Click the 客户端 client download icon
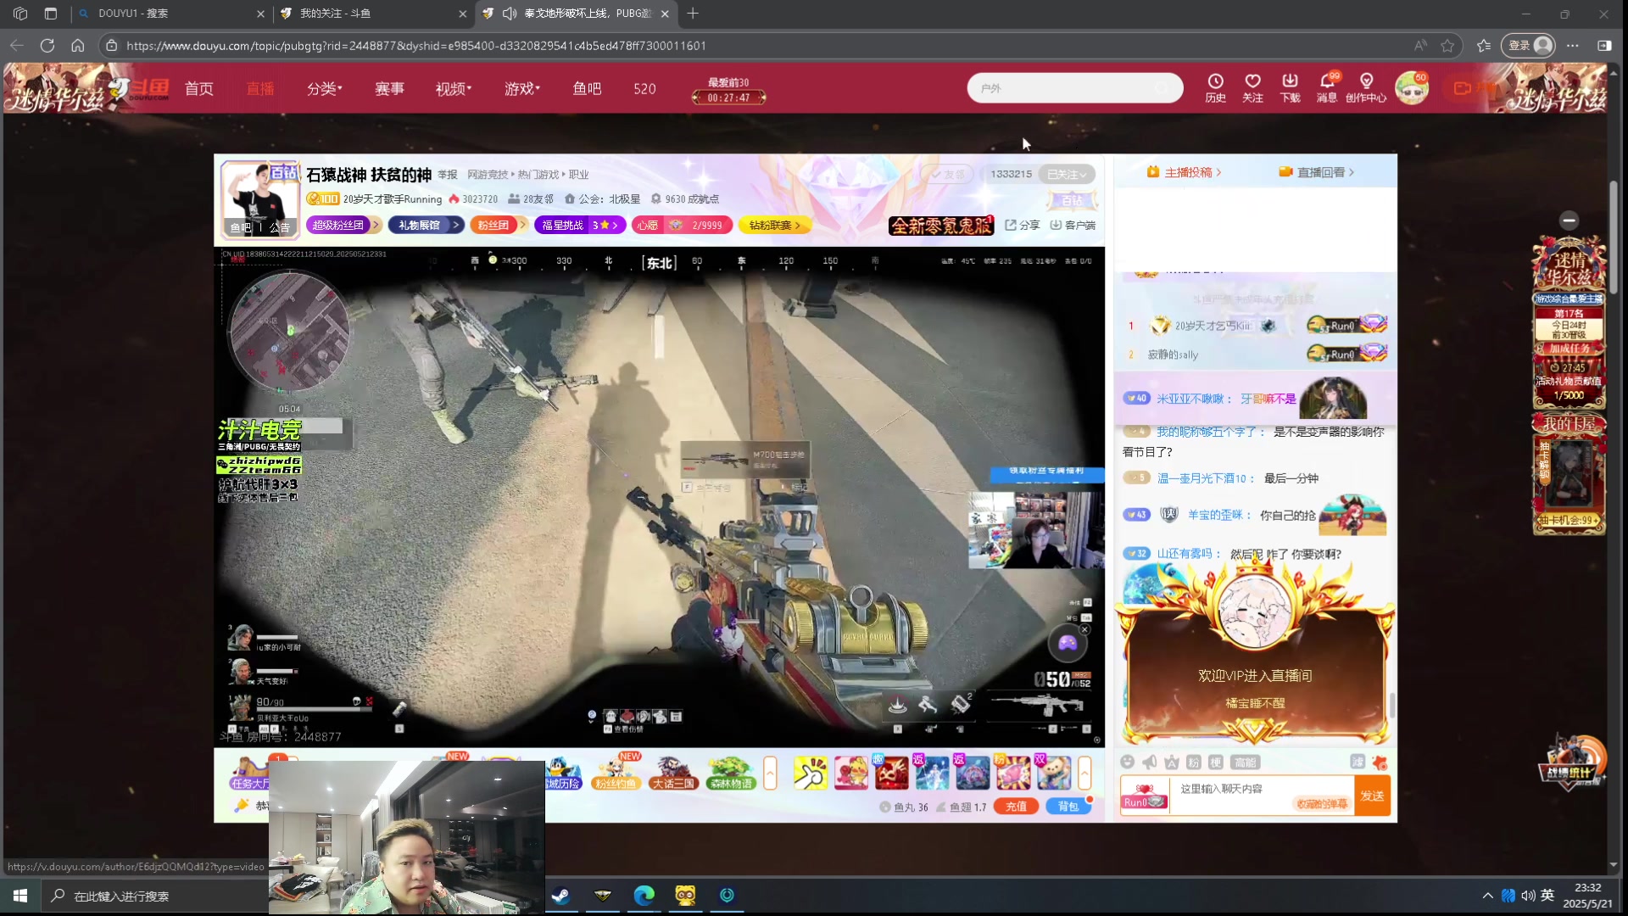Image resolution: width=1628 pixels, height=916 pixels. tap(1073, 225)
